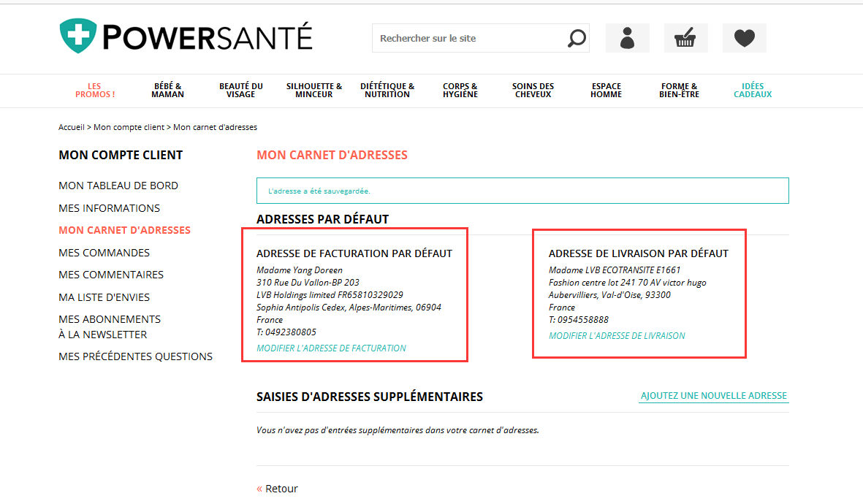Viewport: 863px width, 504px height.
Task: Open the 'Bébé & Maman' menu
Action: (168, 91)
